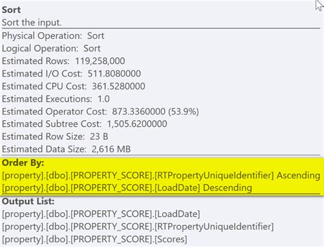Select the Physical Operation: Sort line
The image size is (324, 247).
(53, 35)
